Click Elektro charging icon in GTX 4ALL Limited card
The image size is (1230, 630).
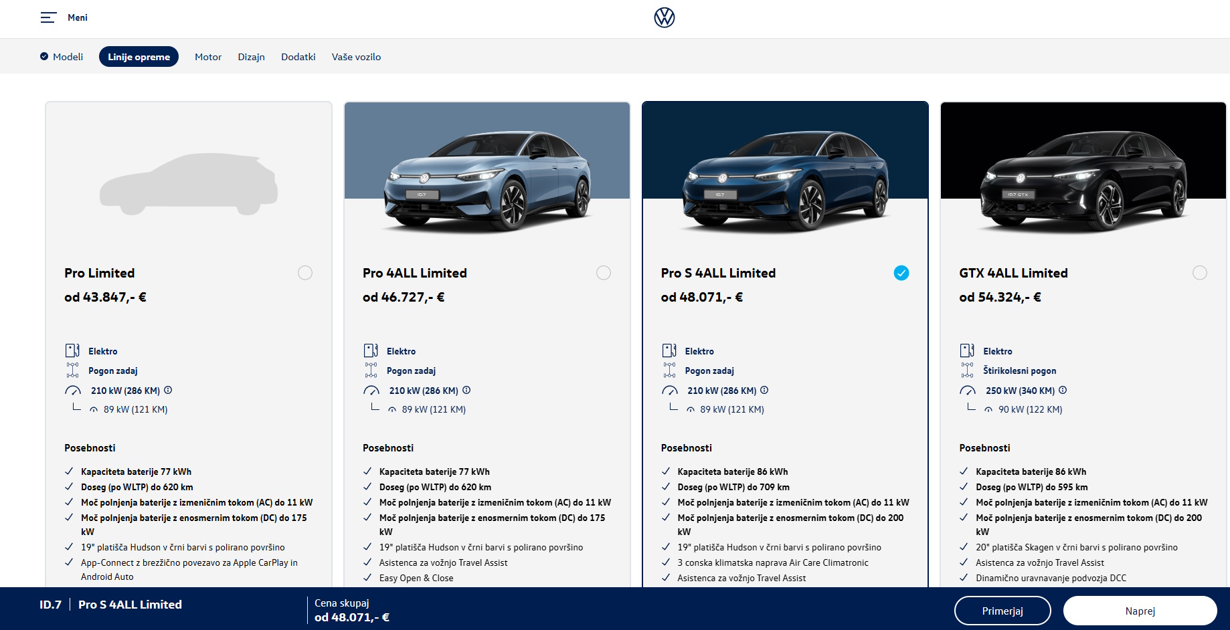point(967,350)
